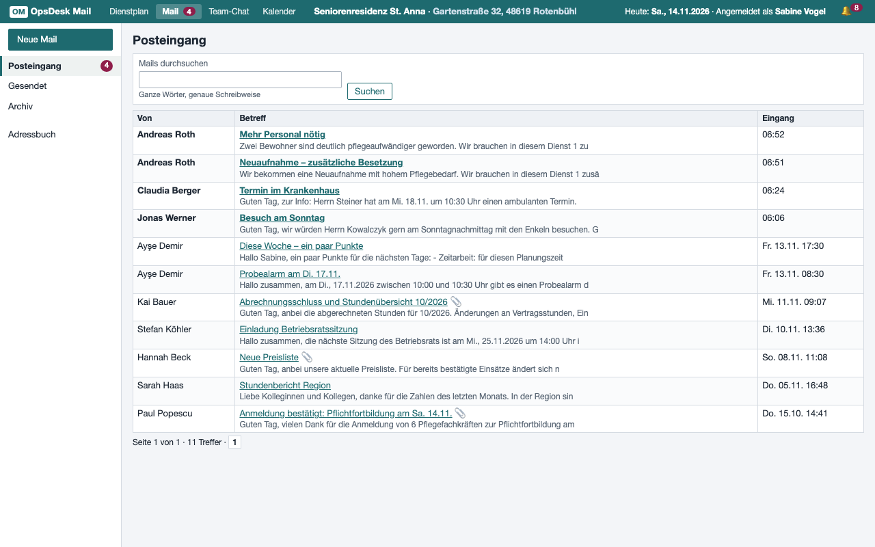Open mail 'Termin im Krankenhaus'
This screenshot has width=875, height=547.
pos(289,191)
